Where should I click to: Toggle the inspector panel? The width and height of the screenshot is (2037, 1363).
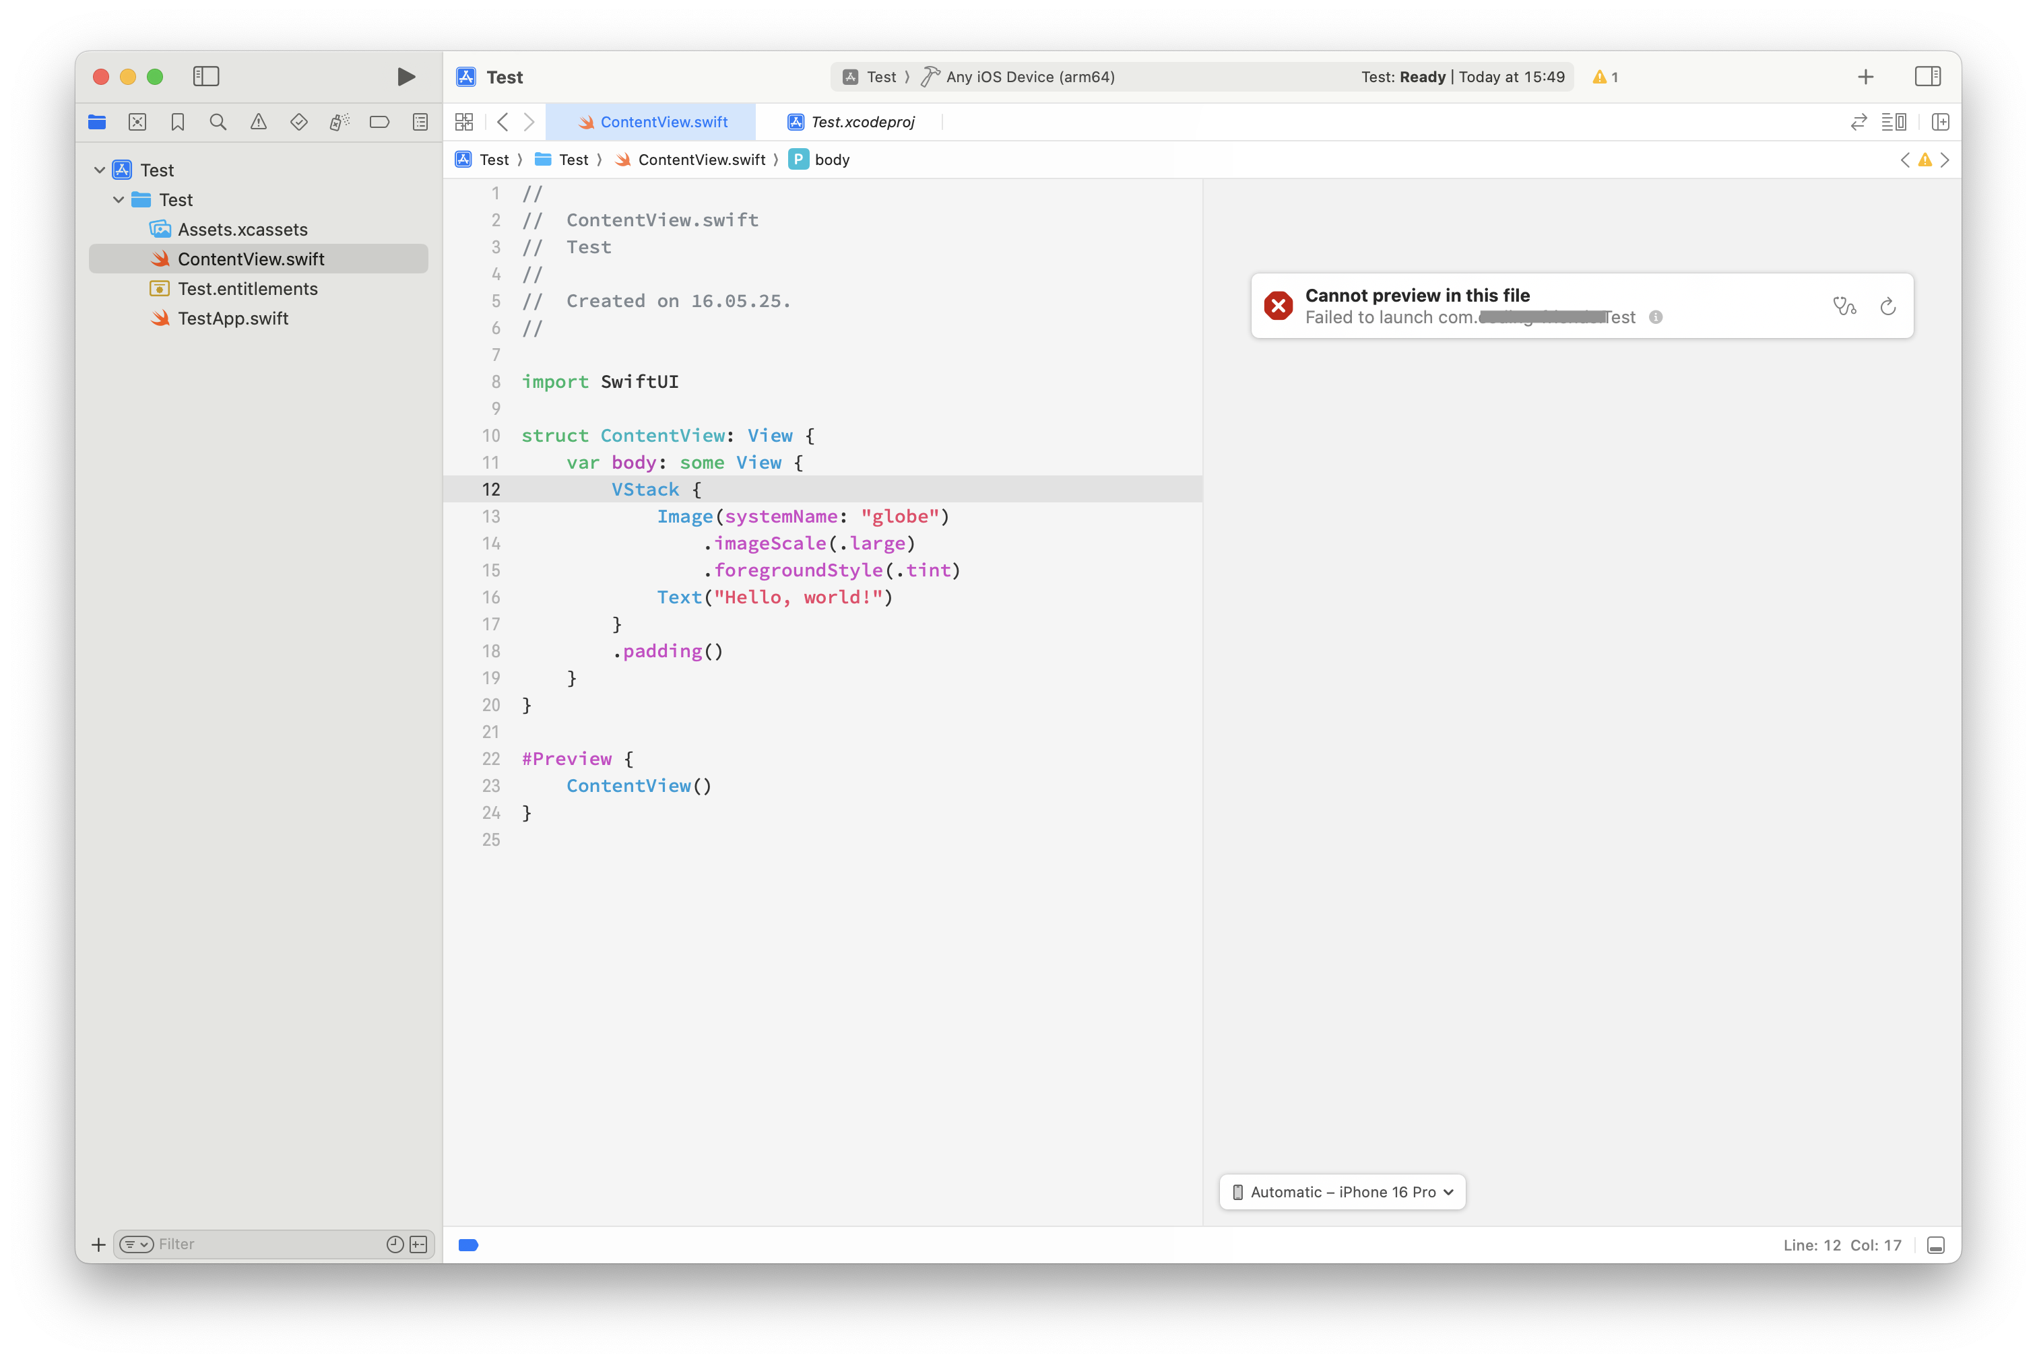pos(1927,77)
